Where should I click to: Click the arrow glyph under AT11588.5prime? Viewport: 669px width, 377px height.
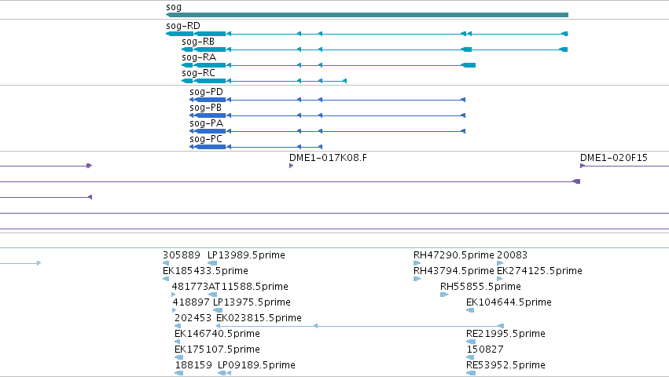[212, 295]
